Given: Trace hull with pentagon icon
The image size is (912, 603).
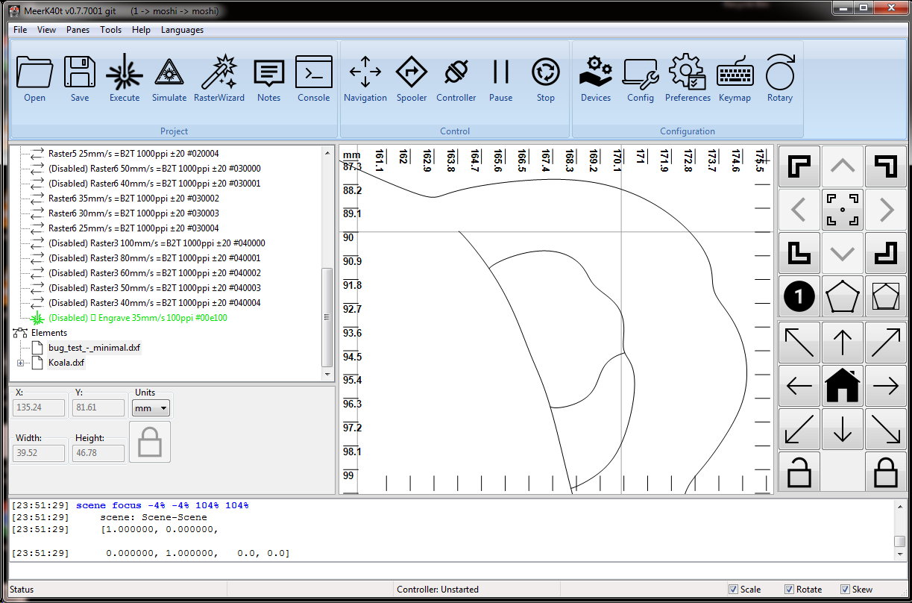Looking at the screenshot, I should pos(843,297).
